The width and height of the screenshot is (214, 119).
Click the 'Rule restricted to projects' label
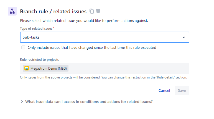[39, 60]
